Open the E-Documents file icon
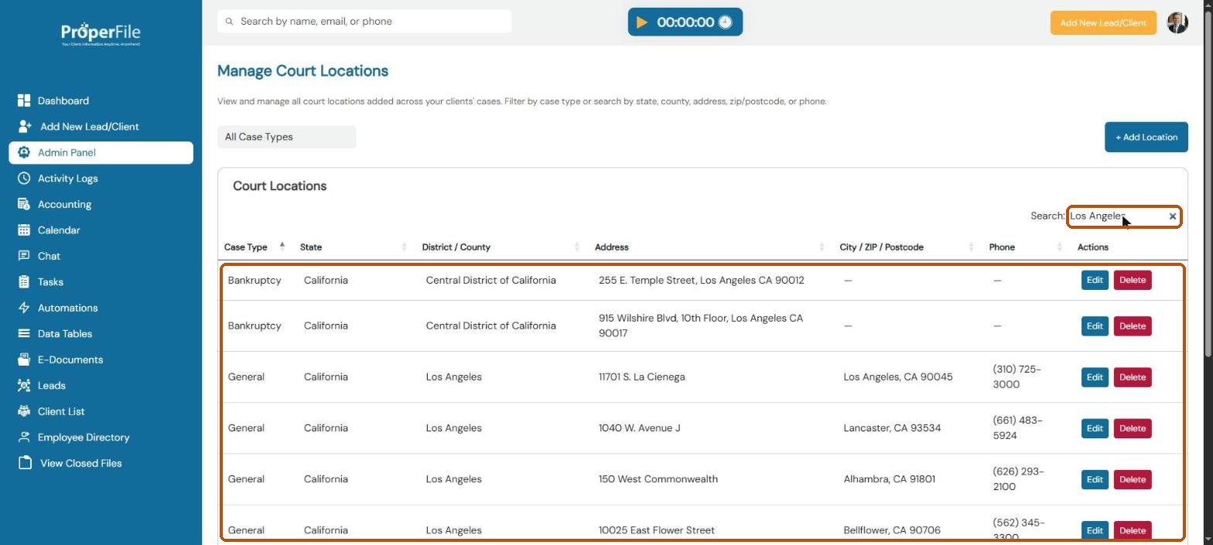The height and width of the screenshot is (545, 1213). tap(24, 359)
